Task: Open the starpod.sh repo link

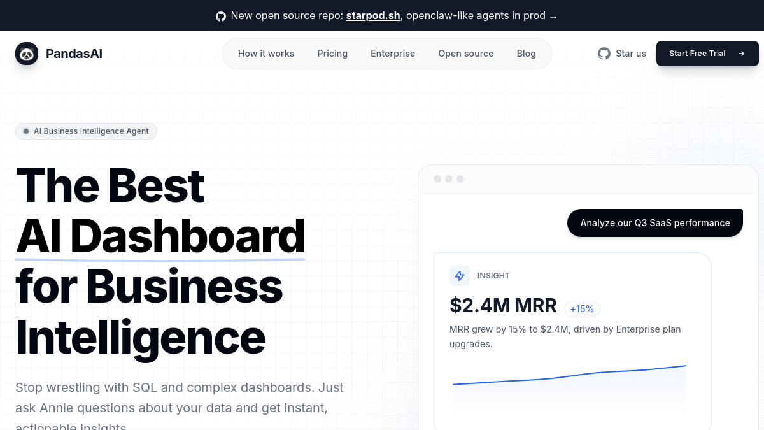Action: (x=373, y=16)
